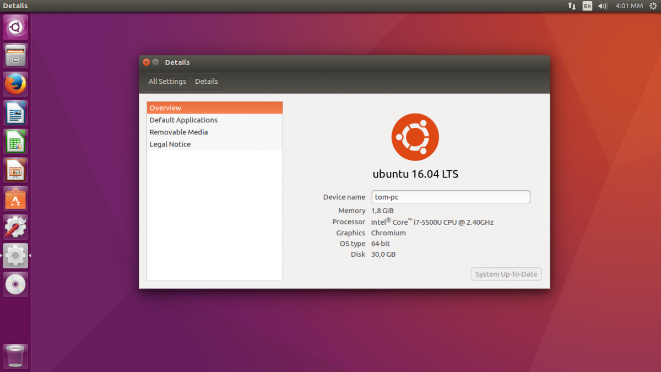Click the Intel Core i7-5500U processor text
The image size is (661, 372).
[x=432, y=222]
